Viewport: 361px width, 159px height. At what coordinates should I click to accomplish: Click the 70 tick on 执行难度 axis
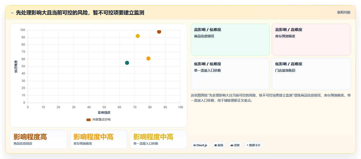click(x=23, y=52)
